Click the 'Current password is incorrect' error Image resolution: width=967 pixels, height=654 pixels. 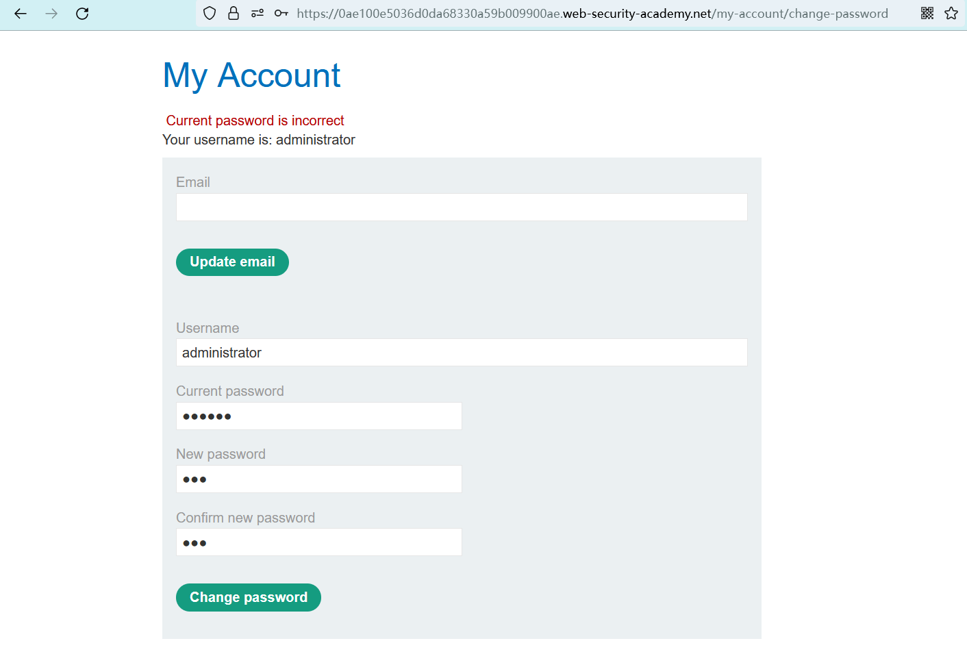pos(255,121)
